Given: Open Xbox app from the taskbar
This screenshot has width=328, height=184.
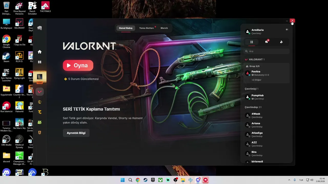Looking at the screenshot, I should tap(160, 180).
